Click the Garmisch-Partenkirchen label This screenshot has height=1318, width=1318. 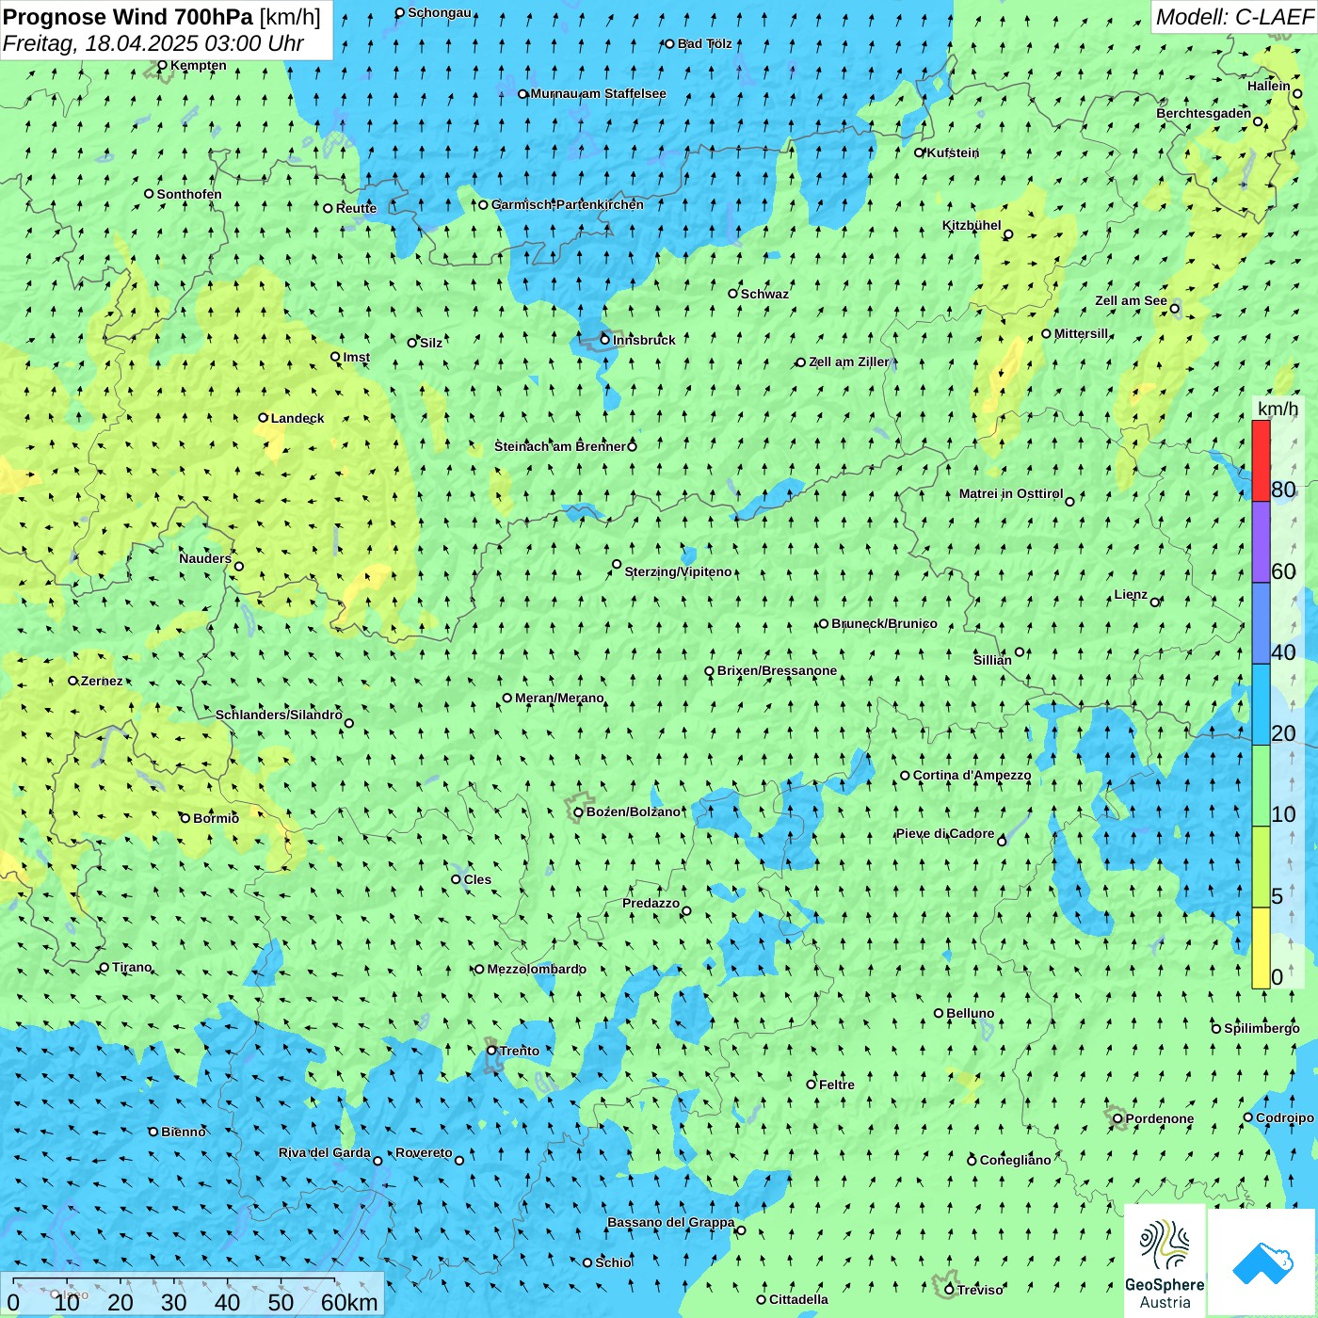(568, 204)
